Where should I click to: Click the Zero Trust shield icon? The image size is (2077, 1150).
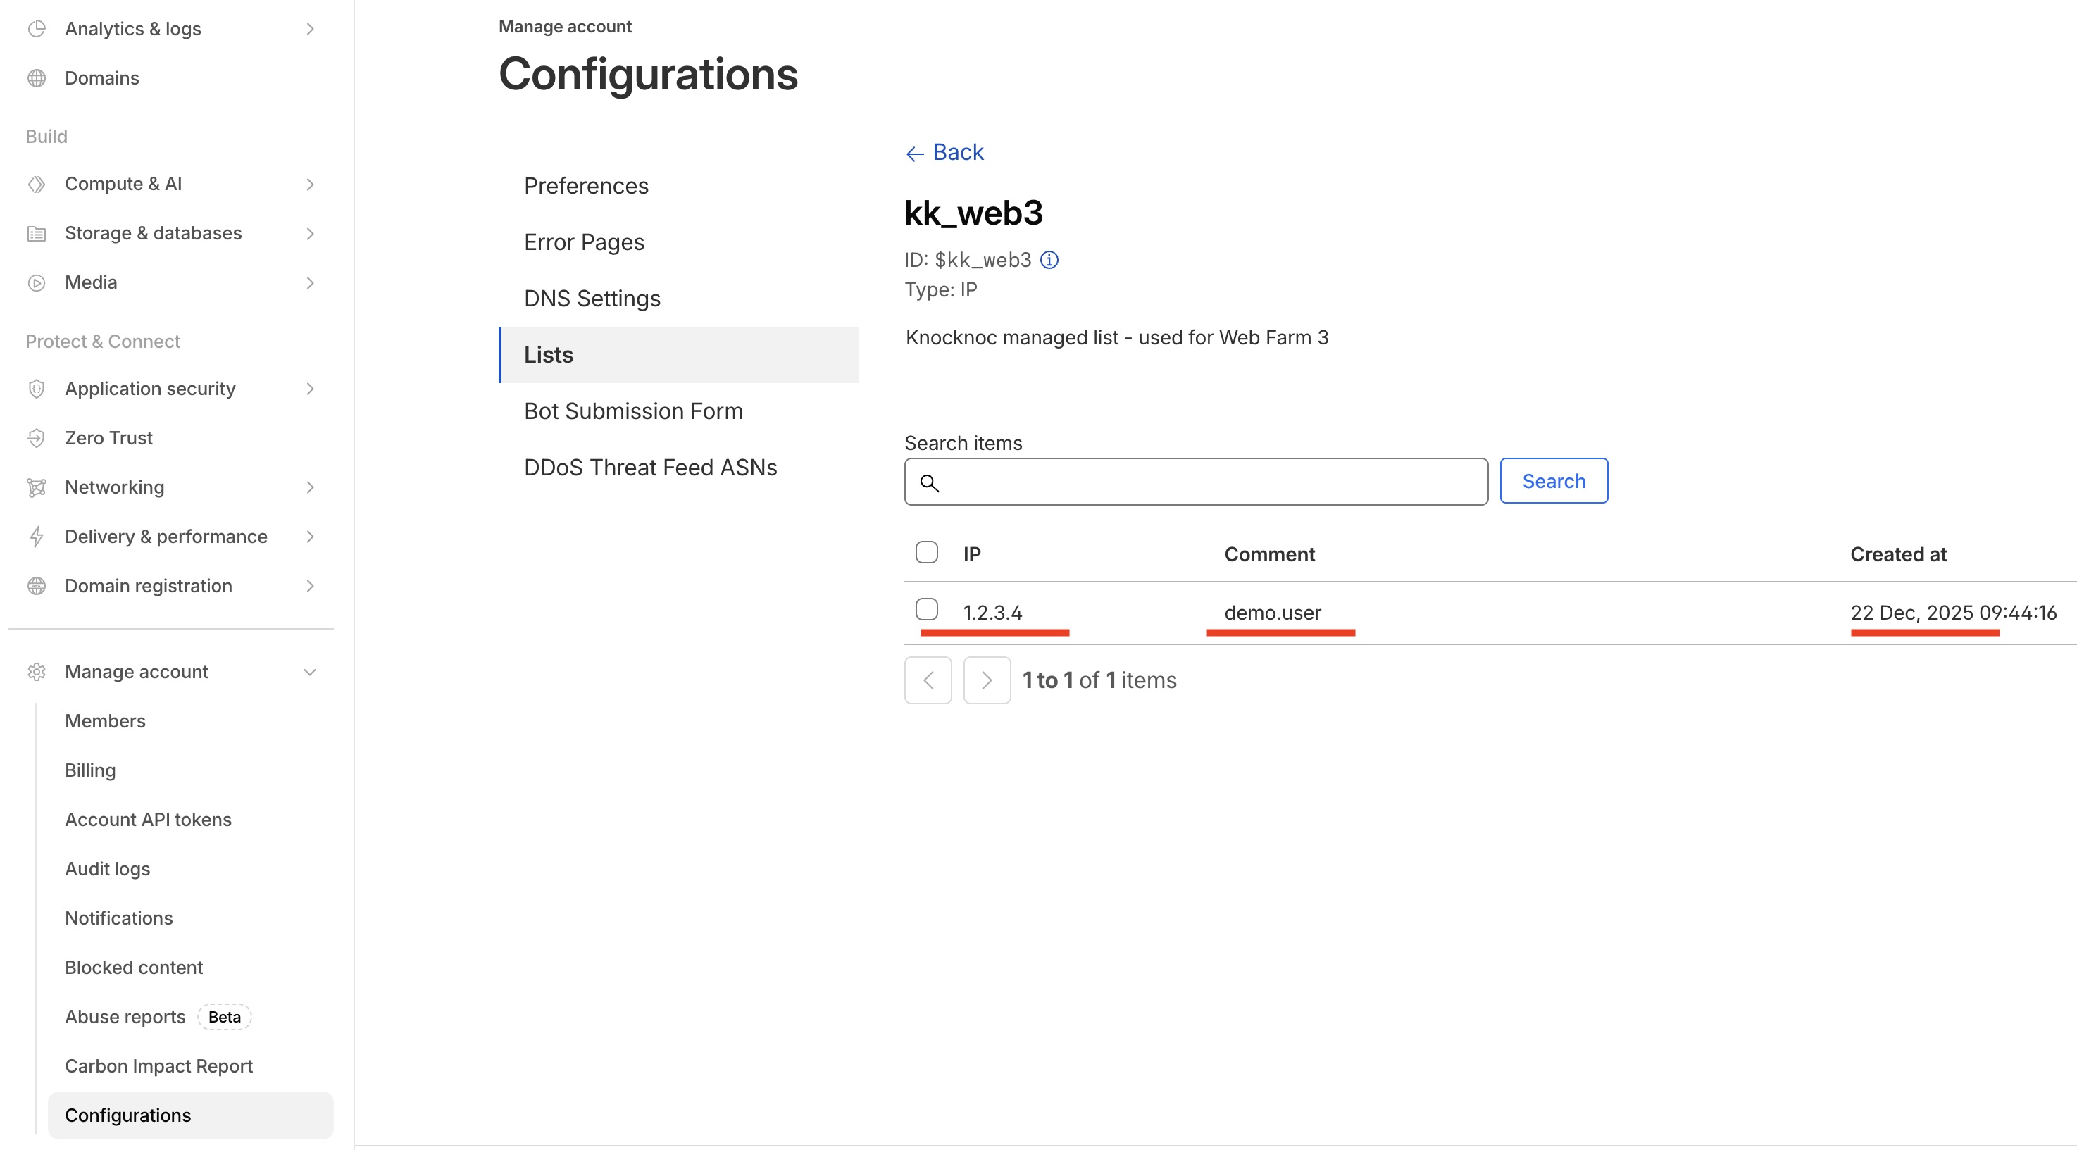[37, 438]
